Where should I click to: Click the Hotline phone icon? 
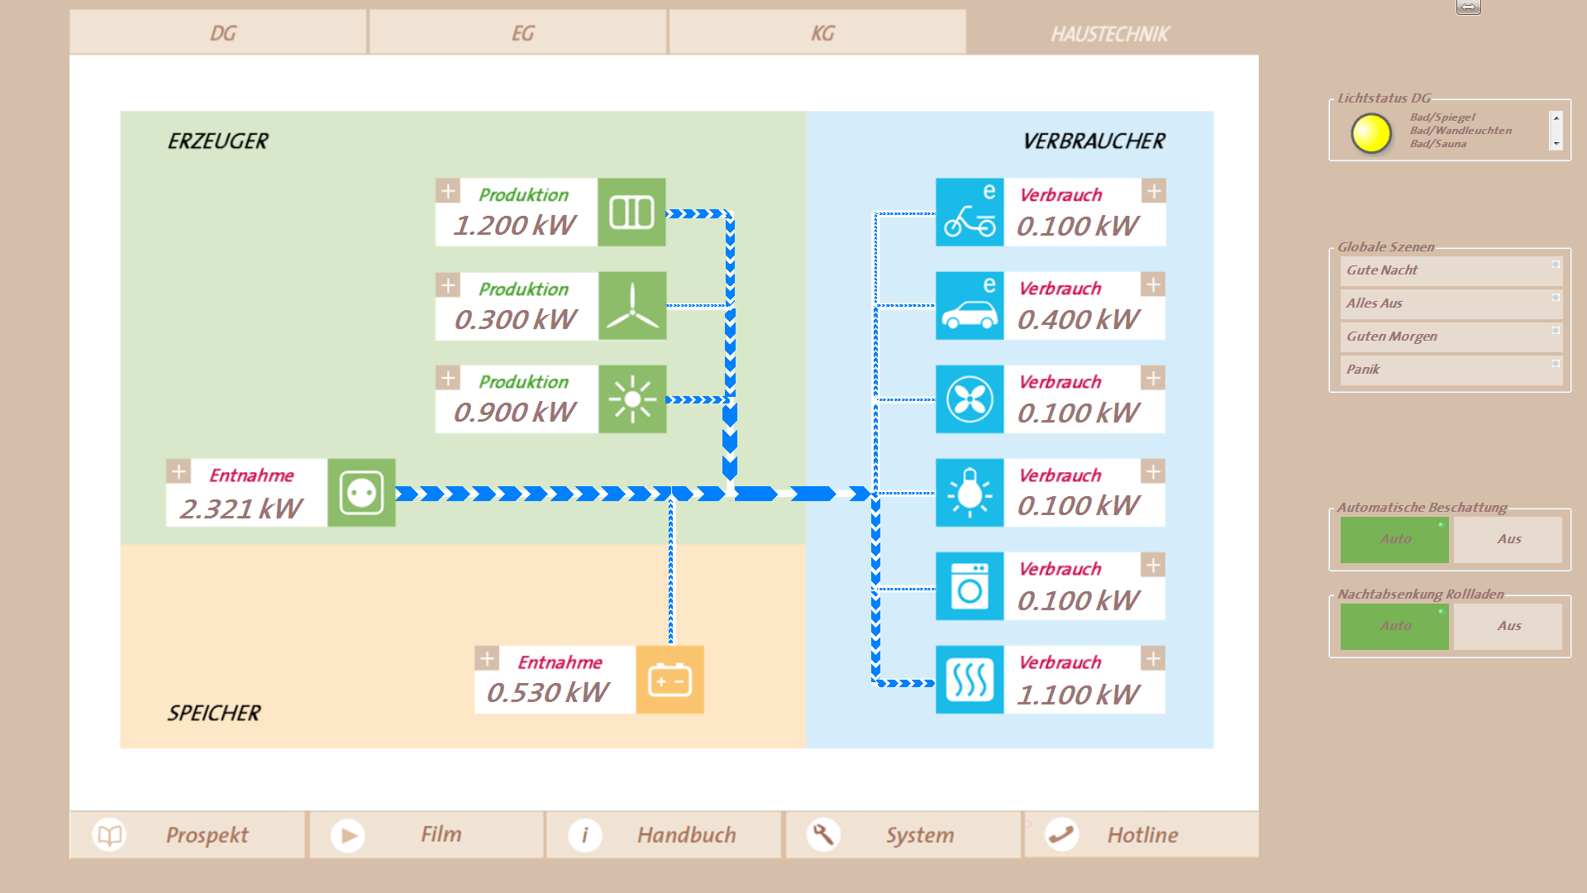[x=1061, y=835]
